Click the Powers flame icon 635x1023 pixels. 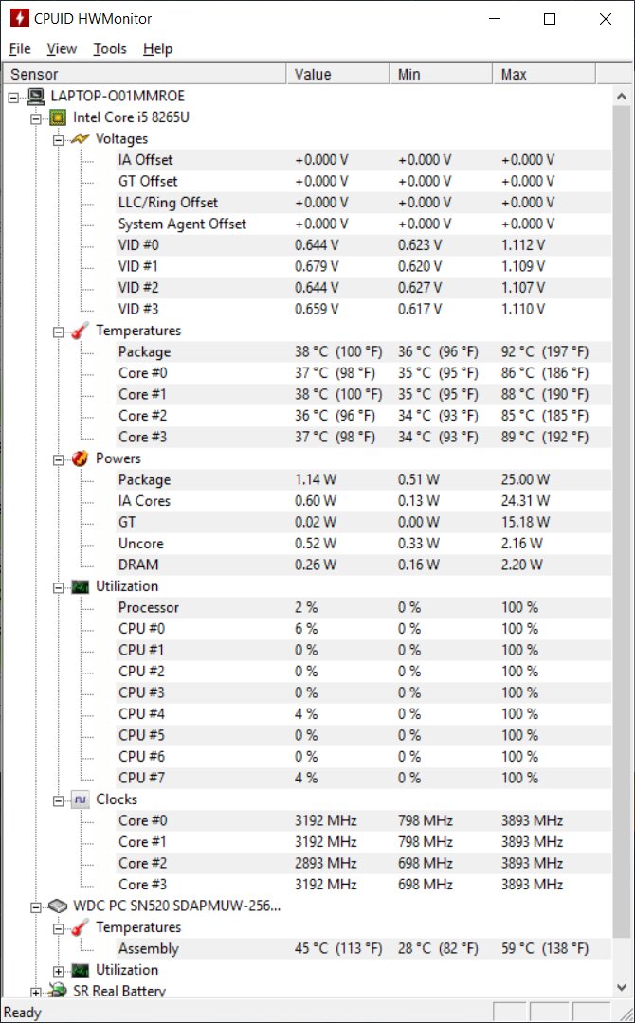[x=81, y=458]
